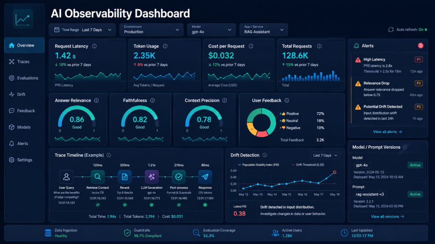Select the LLM Generation sparkle step icon
Screen dimensions: 435x244
coord(152,177)
